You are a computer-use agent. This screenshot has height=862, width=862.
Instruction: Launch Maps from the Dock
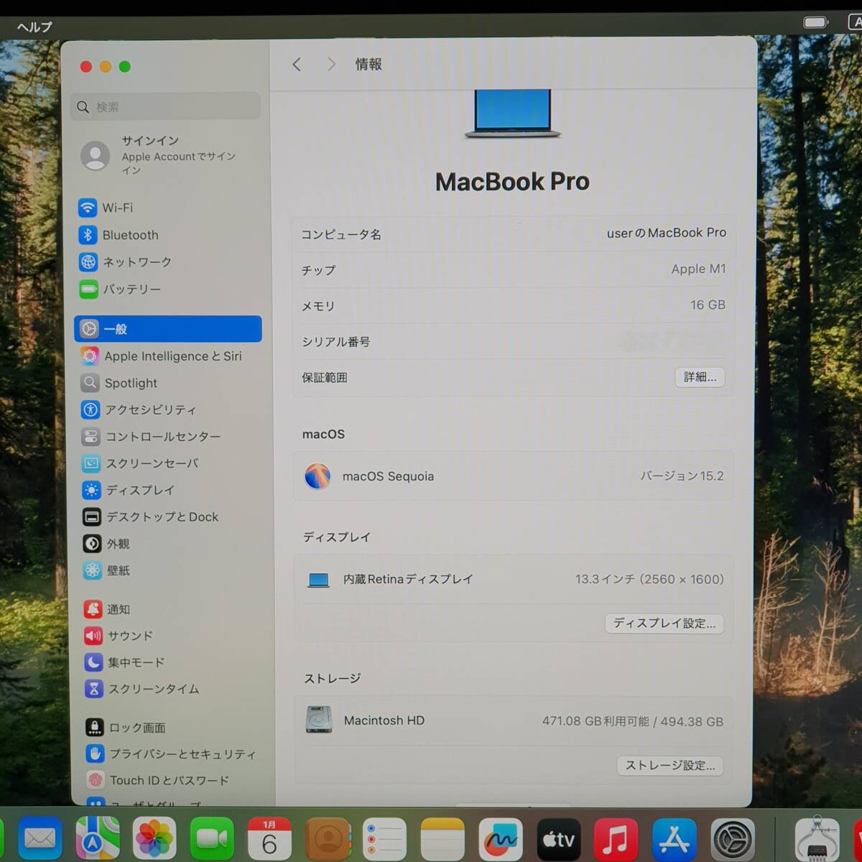click(98, 838)
